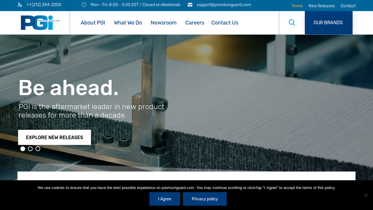Go to the Newsroom page

[164, 22]
